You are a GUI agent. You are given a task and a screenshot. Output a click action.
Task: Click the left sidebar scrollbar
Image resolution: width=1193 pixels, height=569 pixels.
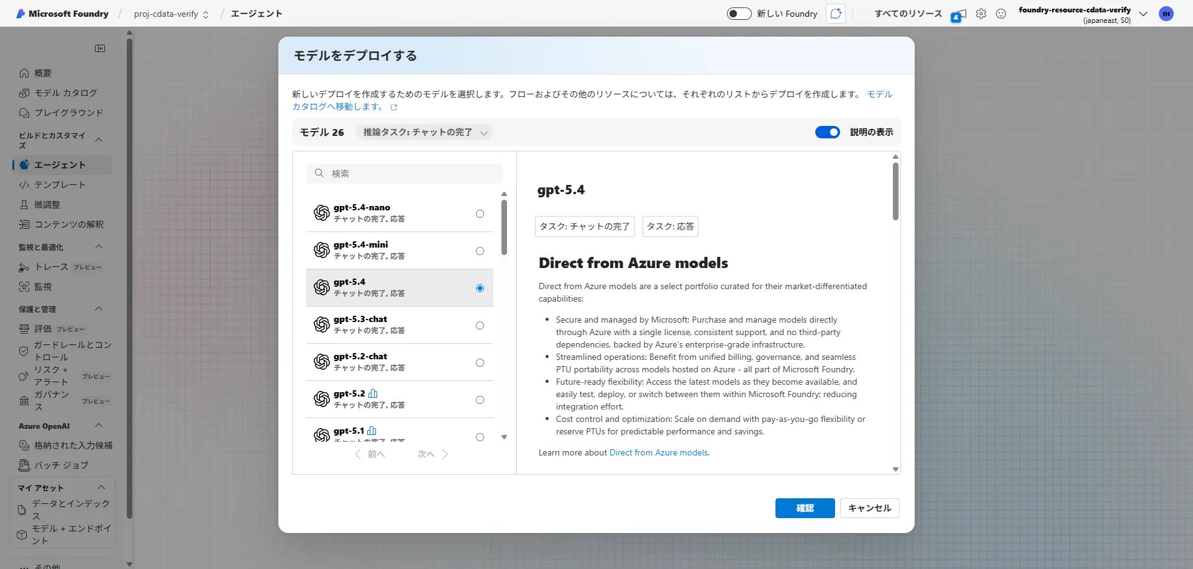[129, 278]
